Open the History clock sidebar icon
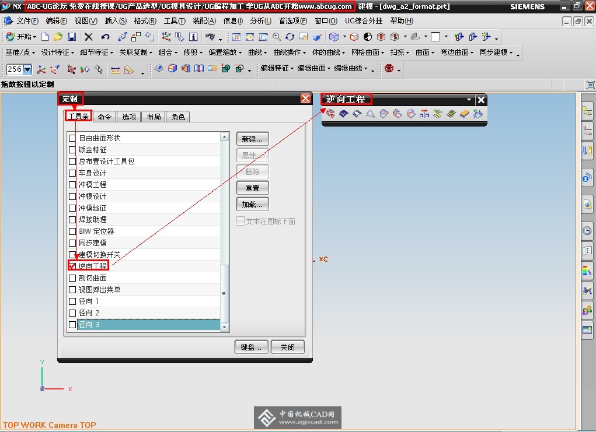The height and width of the screenshot is (432, 596). tap(587, 230)
